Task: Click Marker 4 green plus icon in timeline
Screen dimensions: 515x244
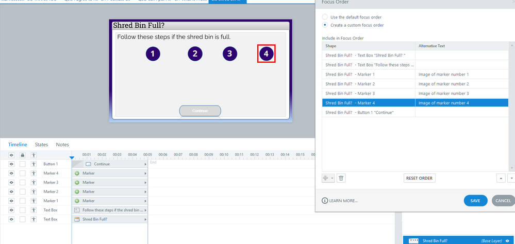Action: [x=77, y=173]
